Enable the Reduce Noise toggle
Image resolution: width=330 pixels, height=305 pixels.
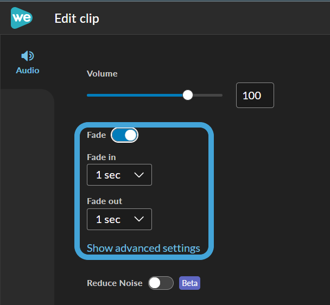(x=161, y=283)
